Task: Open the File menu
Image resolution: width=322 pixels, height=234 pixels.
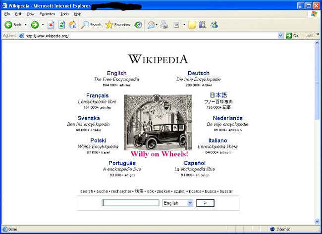Action: click(x=7, y=14)
